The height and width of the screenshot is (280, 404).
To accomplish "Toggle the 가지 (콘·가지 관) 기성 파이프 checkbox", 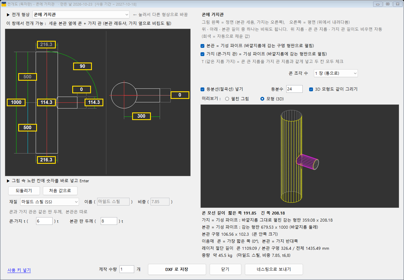I will tap(202, 54).
